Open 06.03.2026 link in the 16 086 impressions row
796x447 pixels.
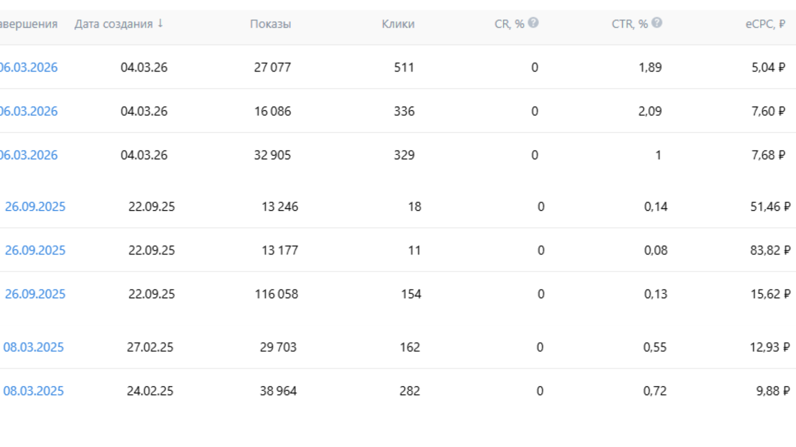click(29, 111)
